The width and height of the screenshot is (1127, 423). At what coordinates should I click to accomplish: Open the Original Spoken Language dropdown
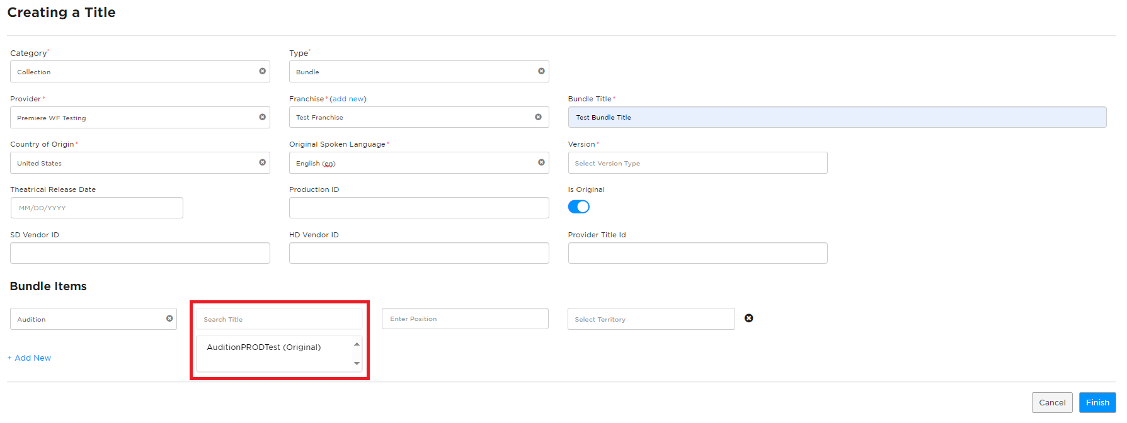[419, 163]
